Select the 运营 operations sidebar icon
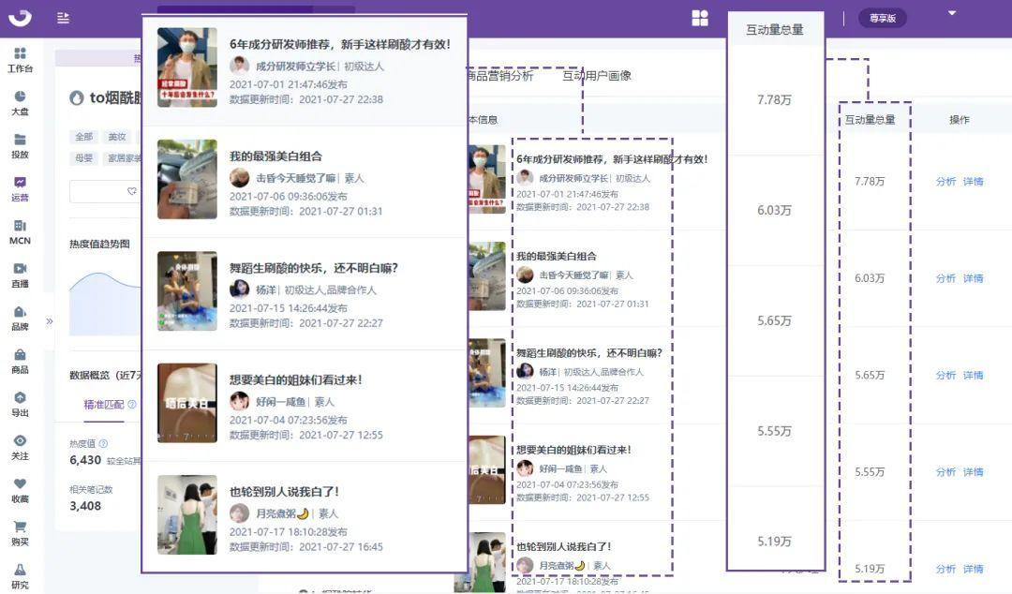 point(20,183)
